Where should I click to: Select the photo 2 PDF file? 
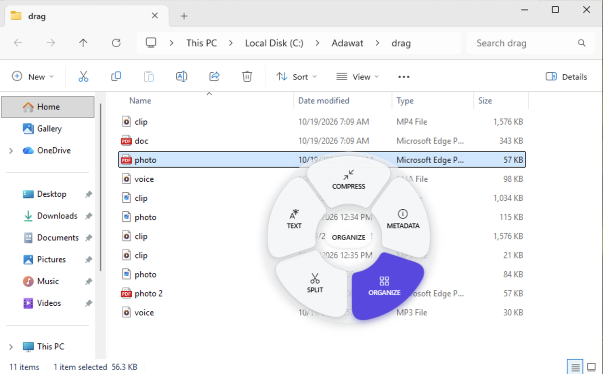(x=322, y=294)
